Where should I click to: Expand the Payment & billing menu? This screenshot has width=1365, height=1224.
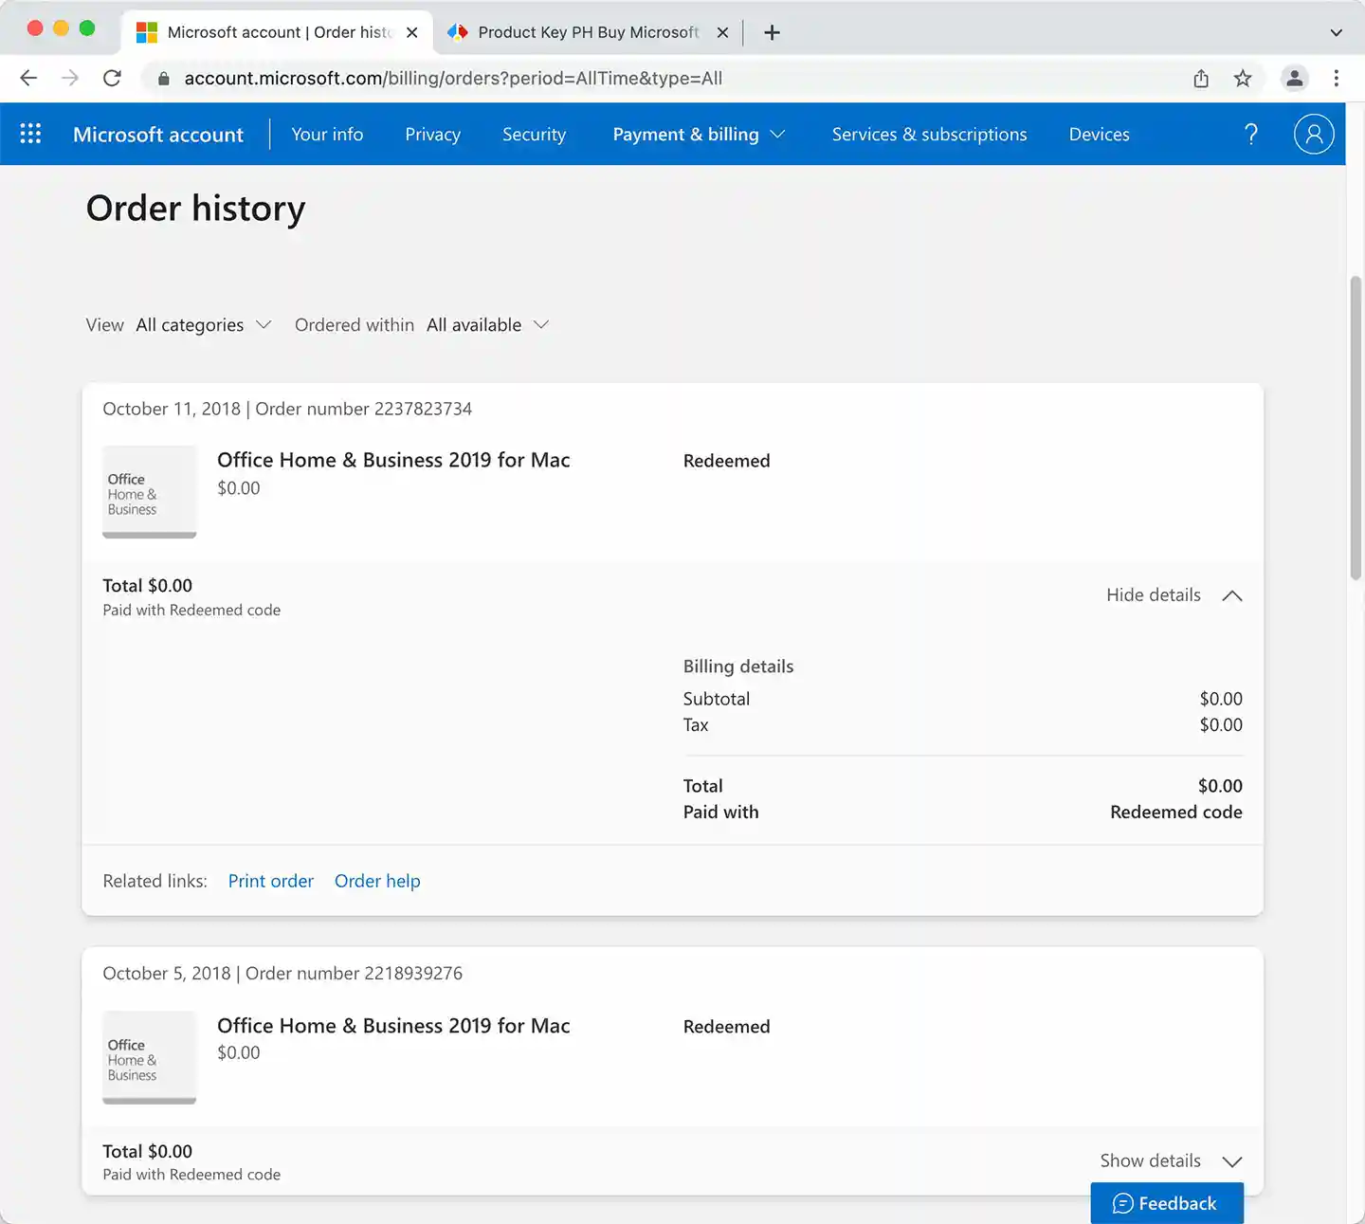coord(699,135)
